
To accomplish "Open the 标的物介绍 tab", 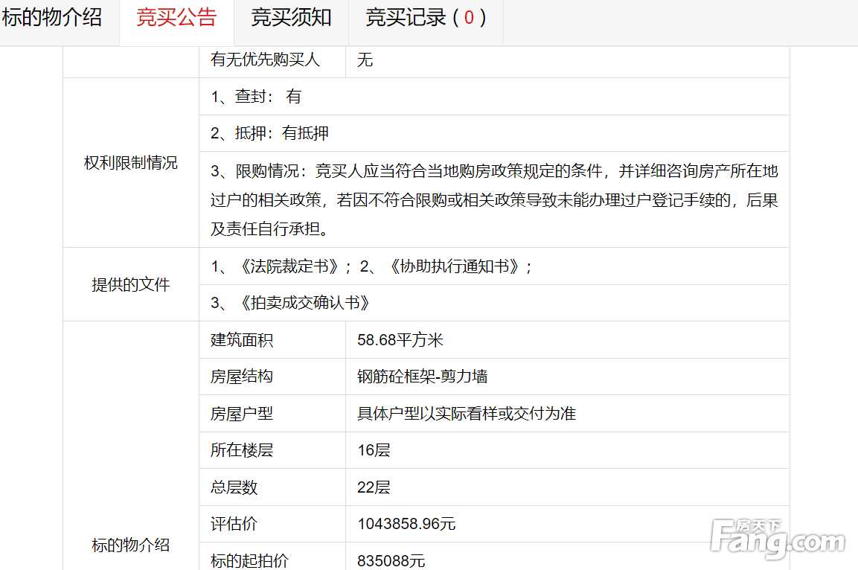I will pos(52,18).
